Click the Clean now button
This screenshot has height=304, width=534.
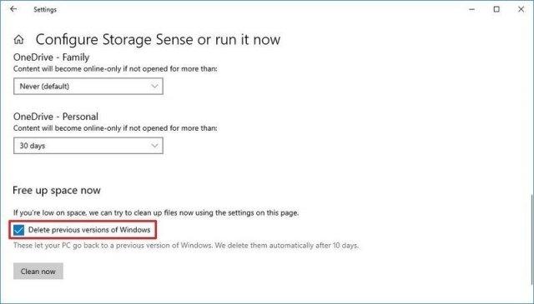(x=38, y=271)
